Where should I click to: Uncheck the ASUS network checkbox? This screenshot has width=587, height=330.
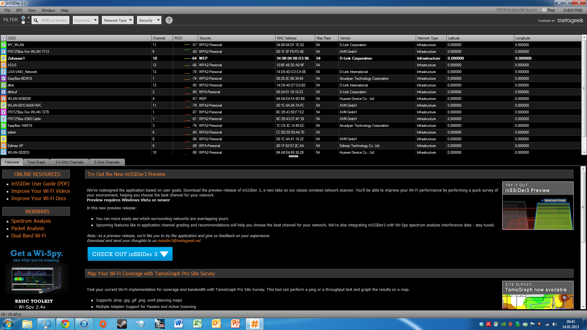pyautogui.click(x=3, y=65)
